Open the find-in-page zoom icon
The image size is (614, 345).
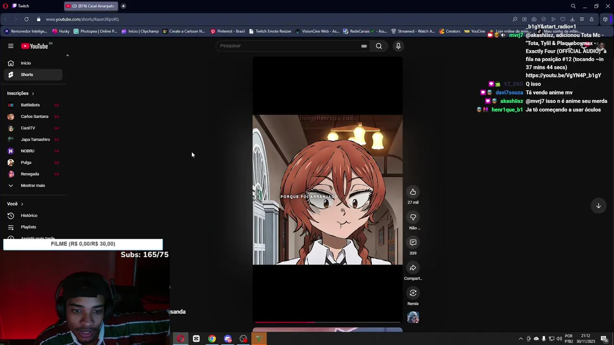pyautogui.click(x=515, y=19)
